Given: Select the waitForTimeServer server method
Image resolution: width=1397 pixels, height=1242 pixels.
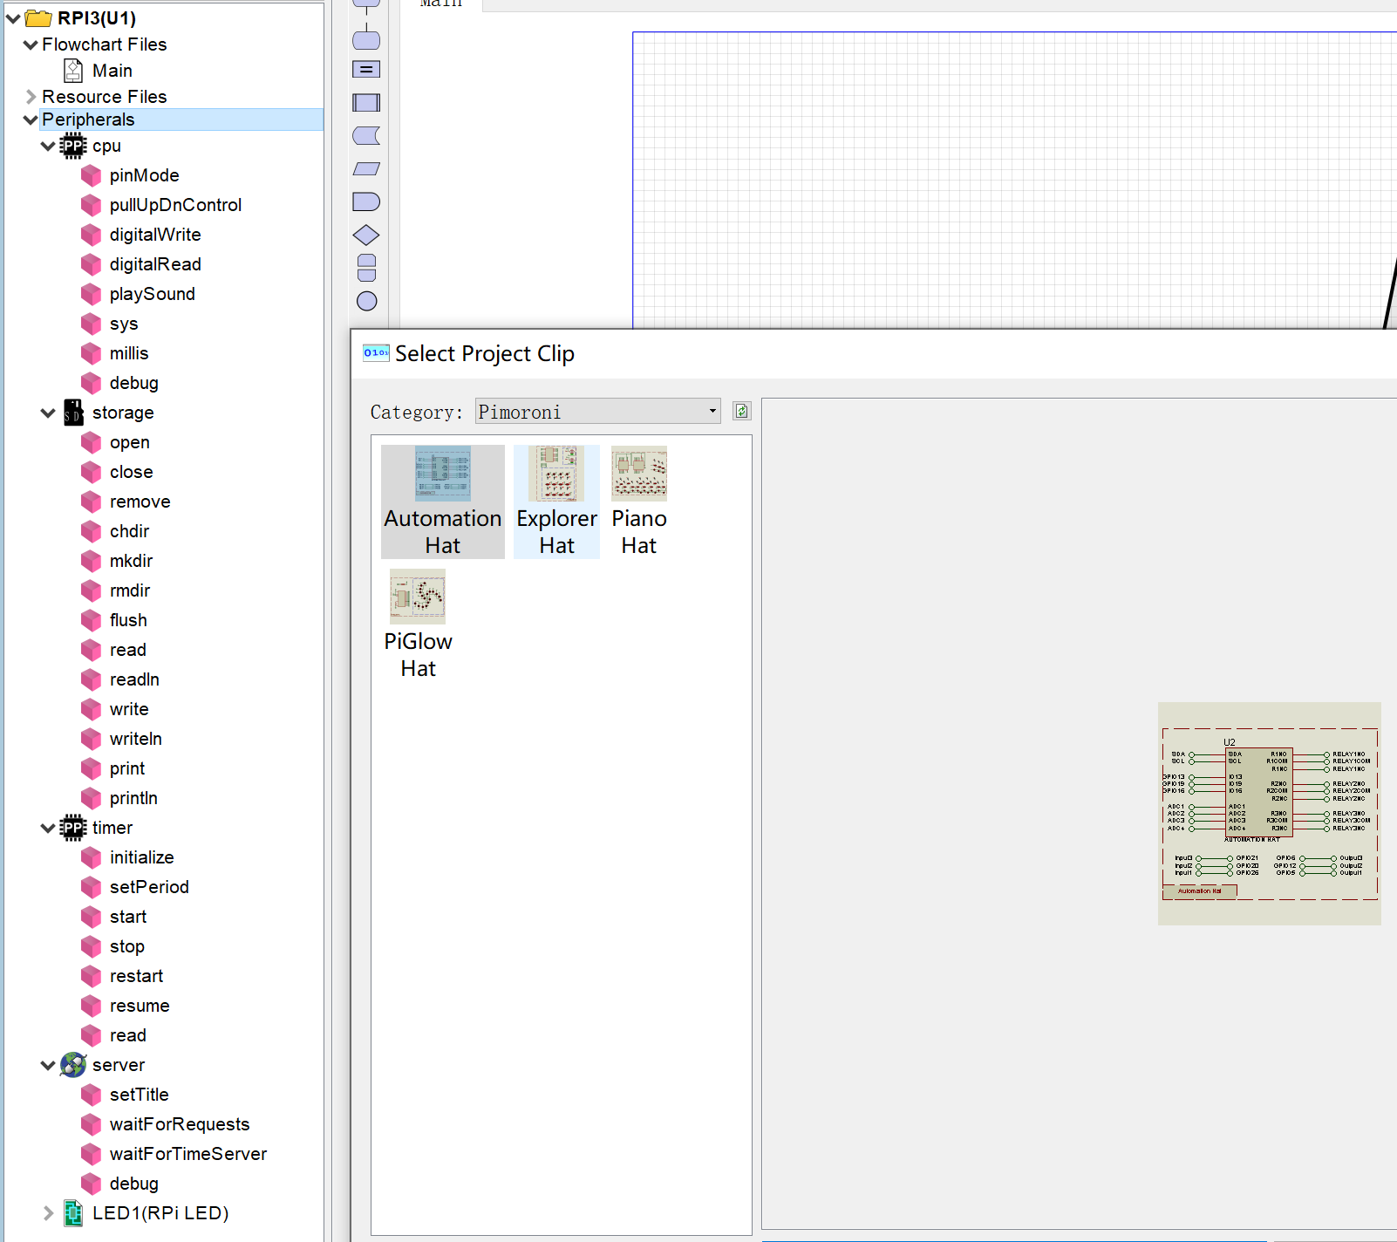Looking at the screenshot, I should [x=188, y=1154].
